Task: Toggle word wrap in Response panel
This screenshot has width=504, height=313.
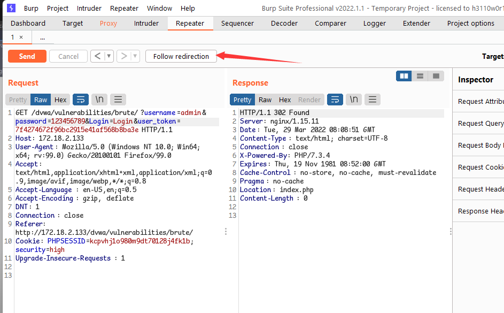Action: (335, 100)
